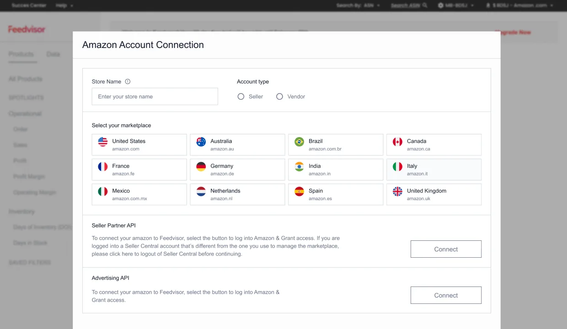The image size is (567, 329).
Task: Choose the amazon.ca marketplace text
Action: 418,149
